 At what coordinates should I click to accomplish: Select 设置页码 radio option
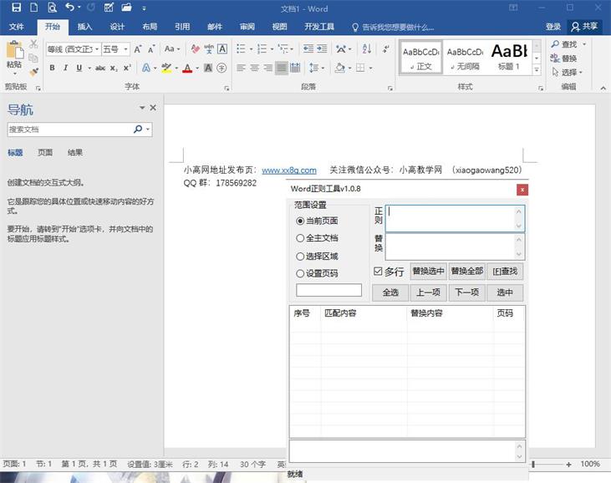pos(300,273)
